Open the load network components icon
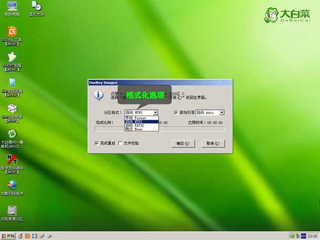 click(12, 185)
